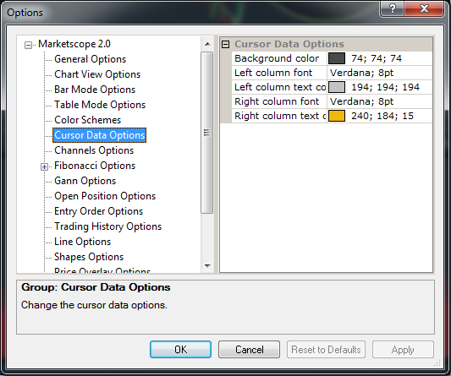This screenshot has width=451, height=376.
Task: Select Chart View Options
Action: pos(97,74)
